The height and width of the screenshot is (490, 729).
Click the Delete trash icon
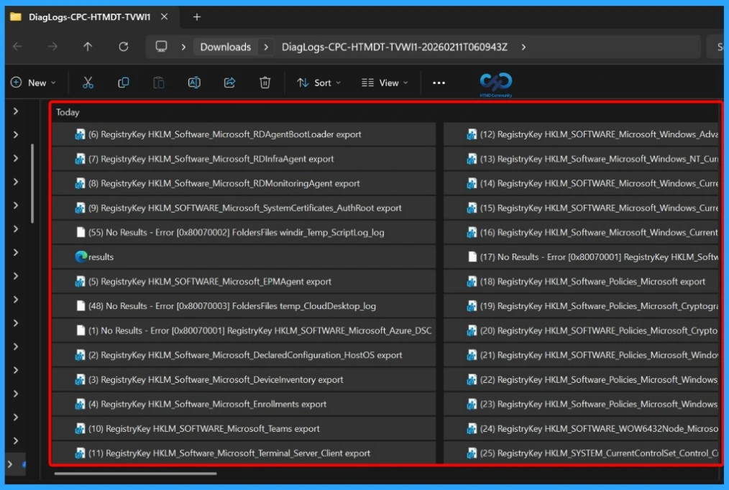click(265, 82)
